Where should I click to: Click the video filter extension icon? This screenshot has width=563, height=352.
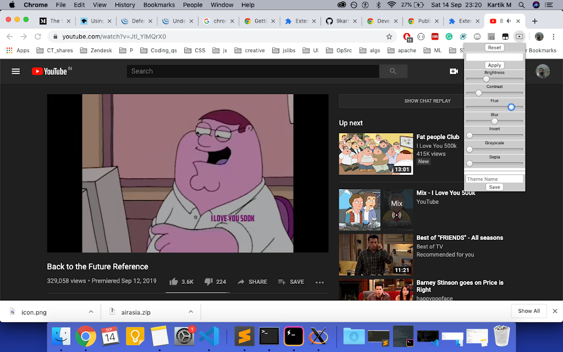click(x=519, y=36)
